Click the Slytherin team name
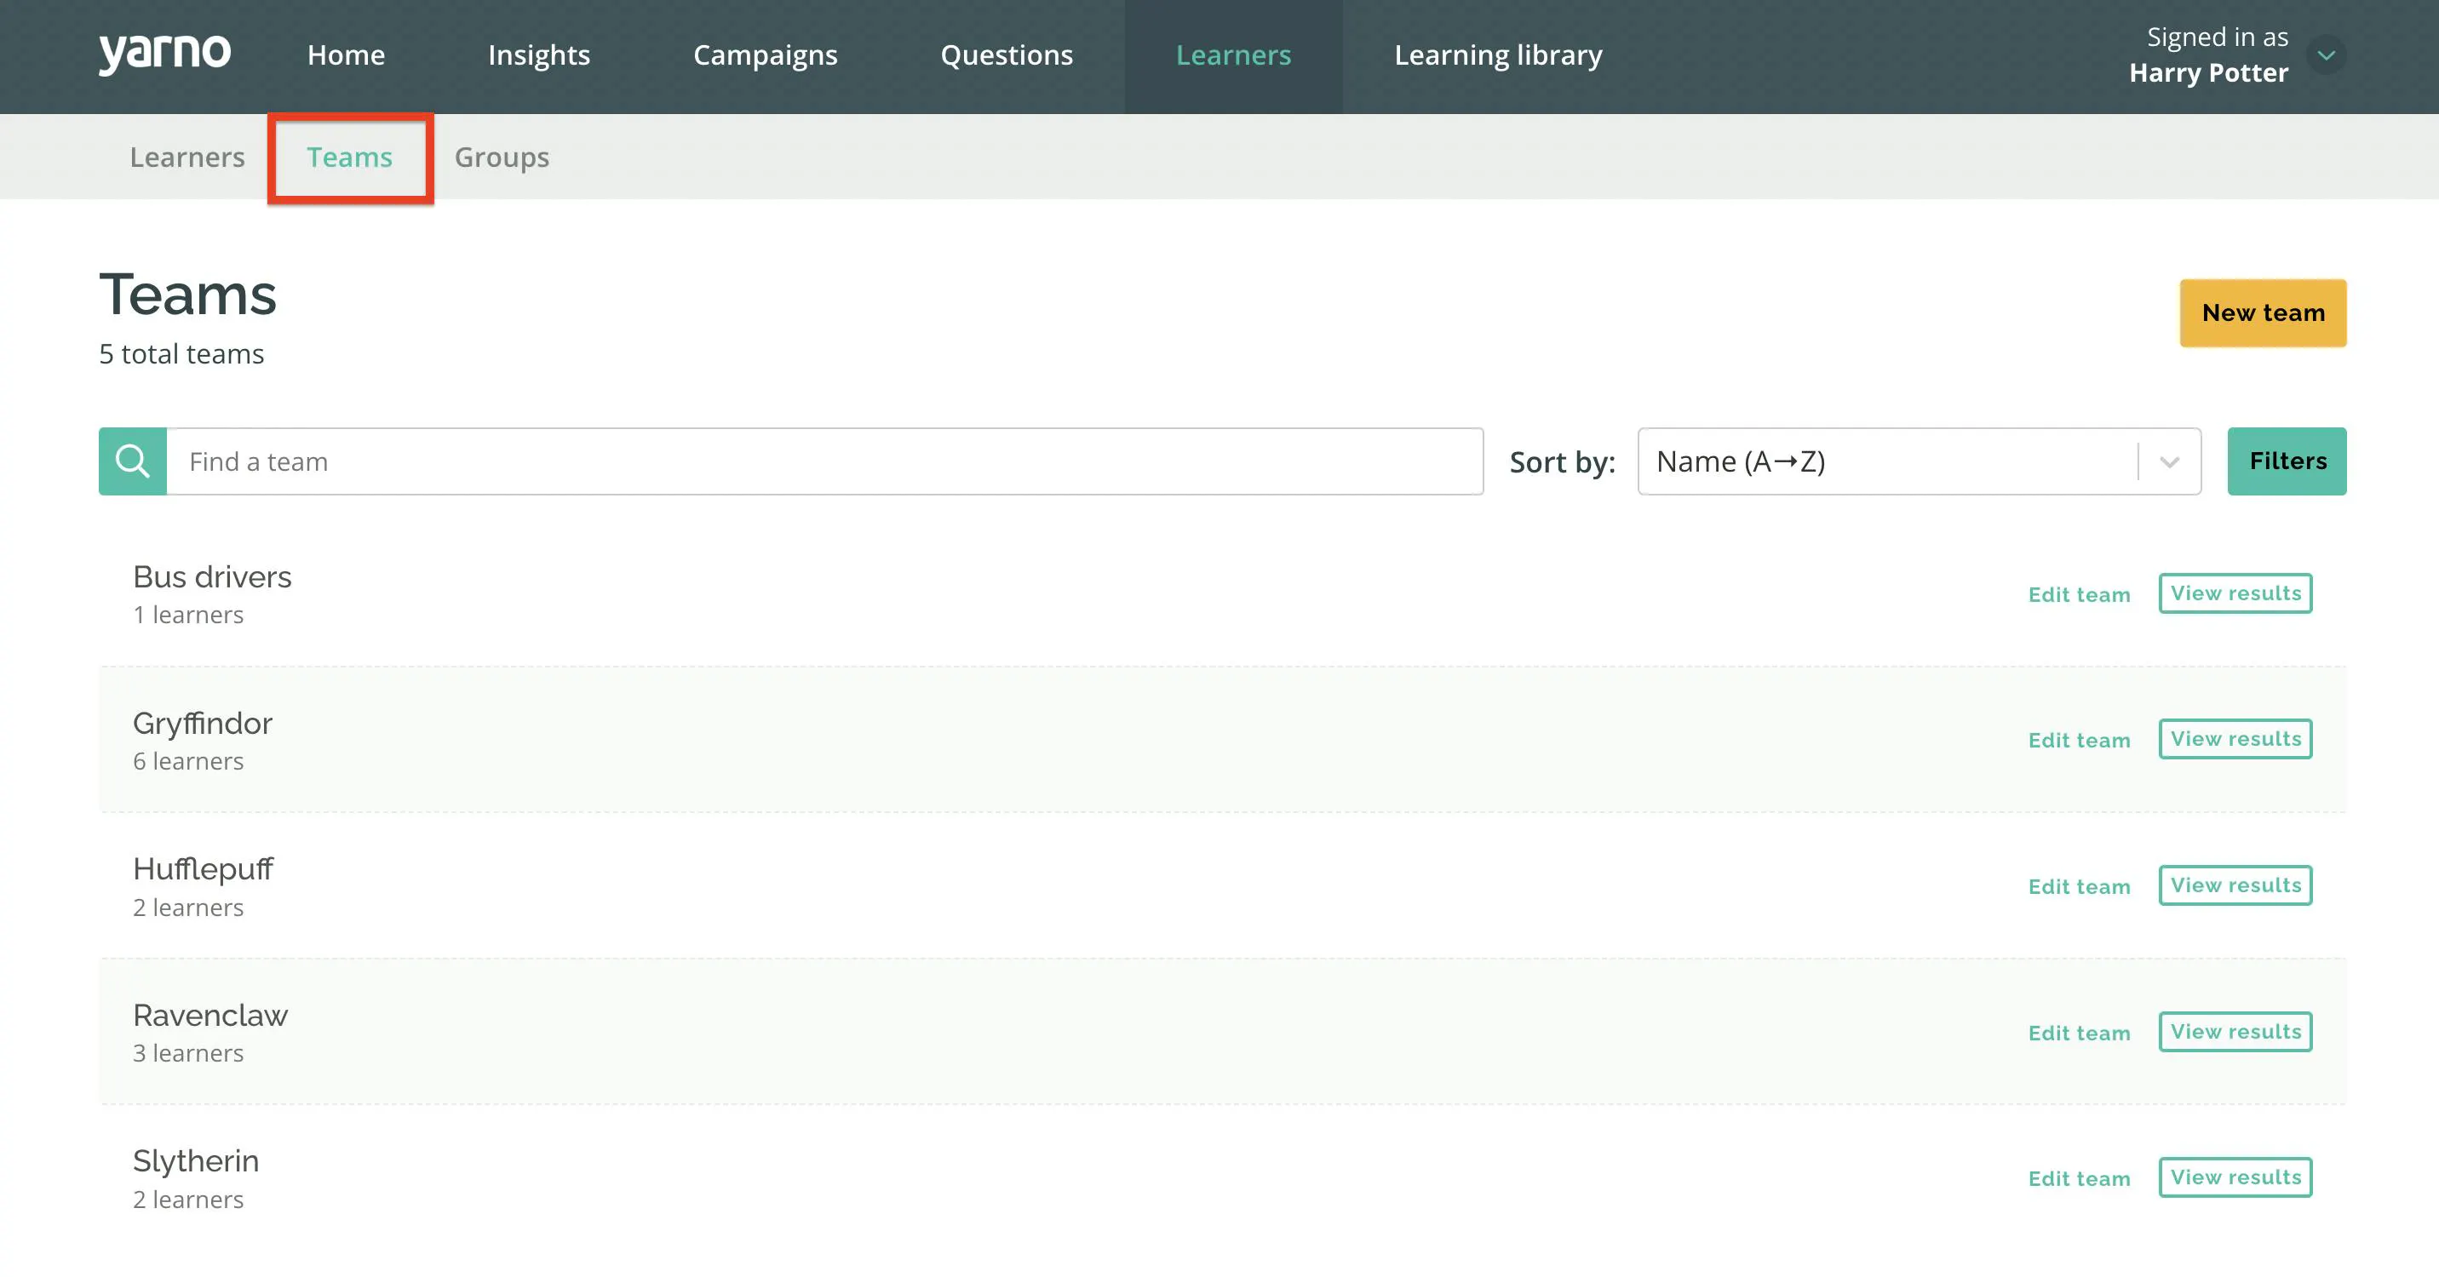This screenshot has width=2439, height=1277. point(196,1161)
